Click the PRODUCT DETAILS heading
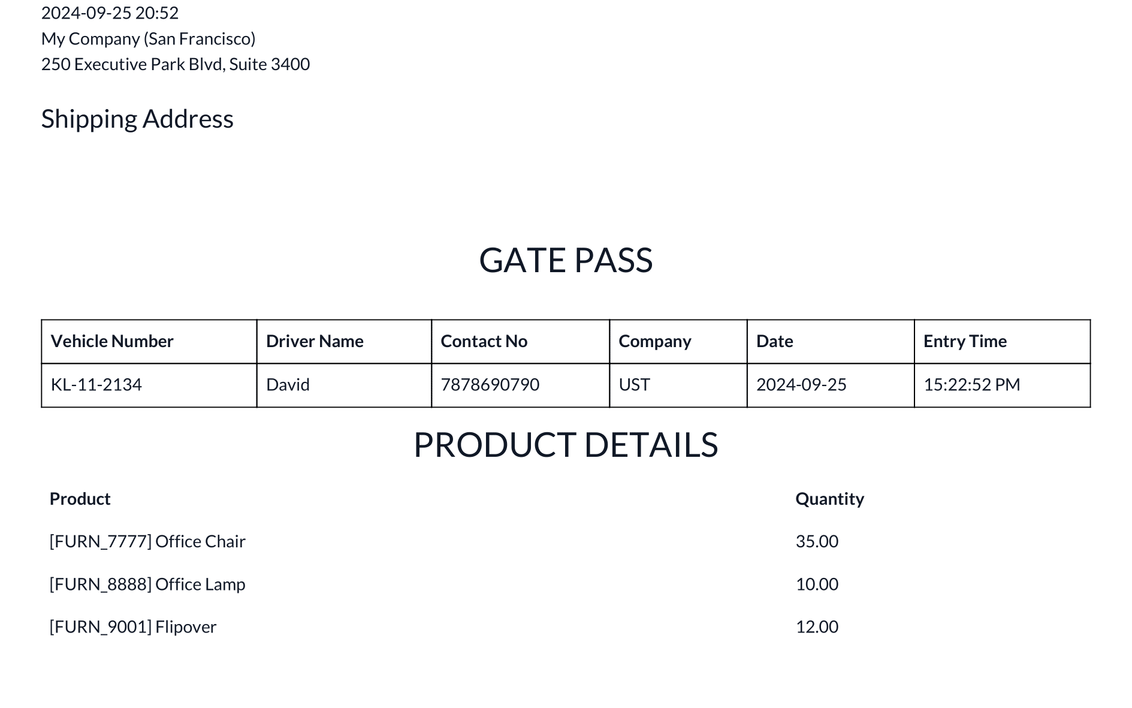 pyautogui.click(x=566, y=445)
